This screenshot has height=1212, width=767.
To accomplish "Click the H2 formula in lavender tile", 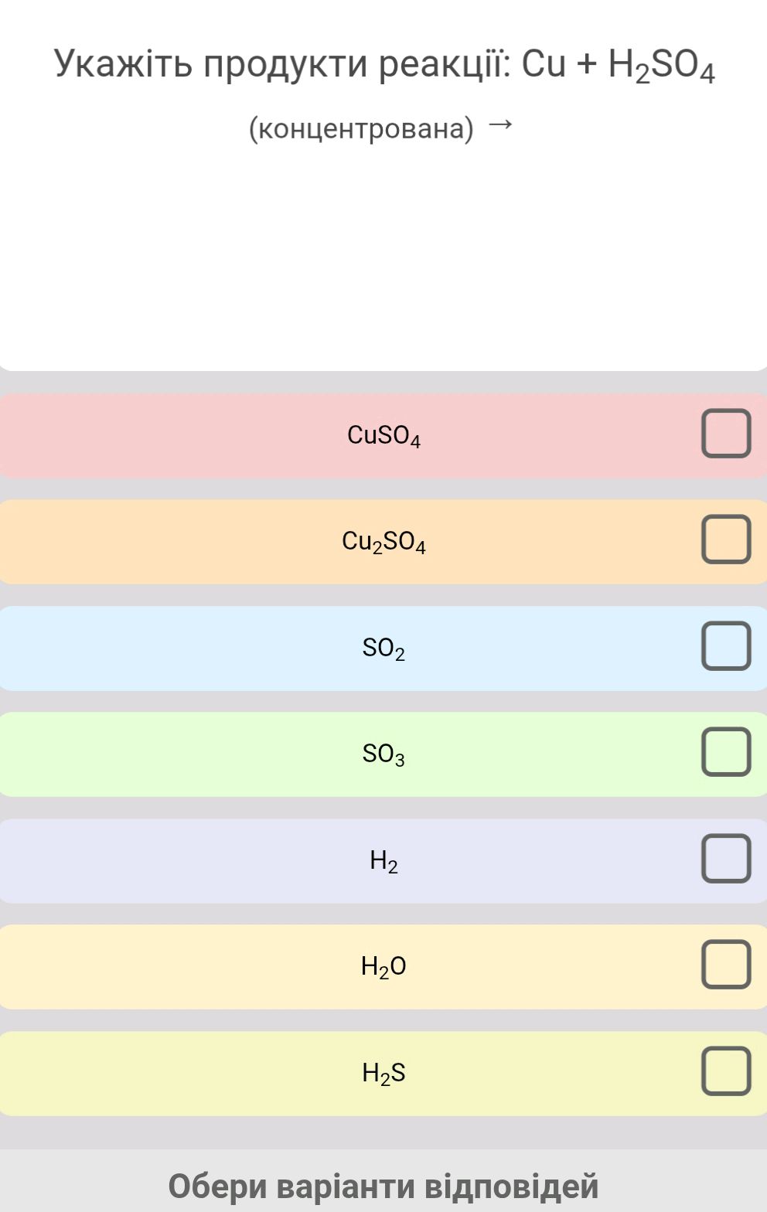I will coord(383,860).
